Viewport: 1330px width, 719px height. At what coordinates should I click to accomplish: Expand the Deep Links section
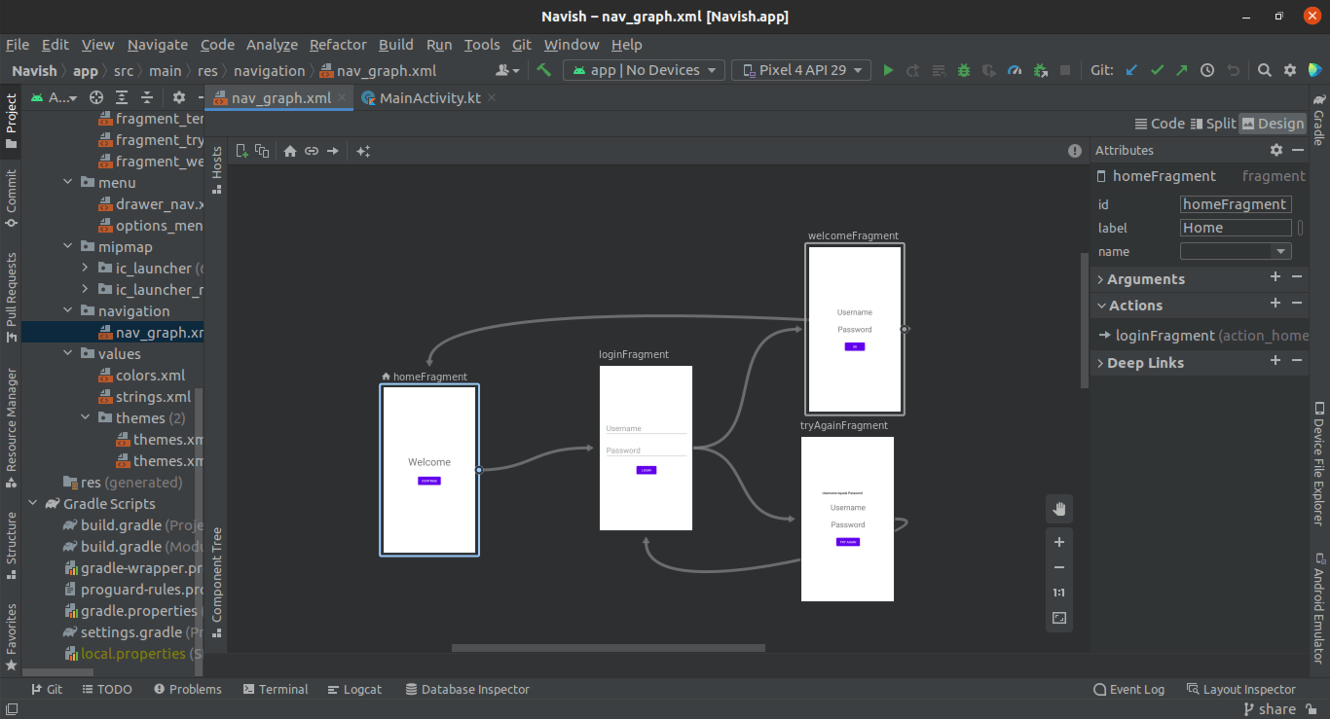pyautogui.click(x=1100, y=363)
